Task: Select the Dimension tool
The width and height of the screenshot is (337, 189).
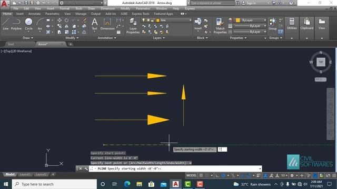Action: pyautogui.click(x=107, y=24)
